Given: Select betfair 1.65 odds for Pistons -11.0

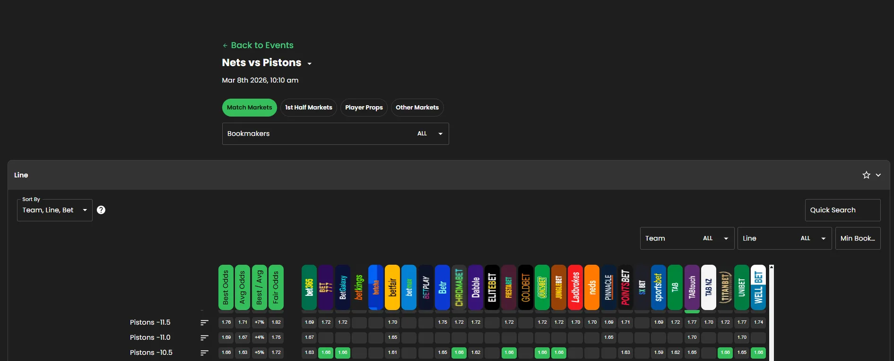Looking at the screenshot, I should pos(392,337).
